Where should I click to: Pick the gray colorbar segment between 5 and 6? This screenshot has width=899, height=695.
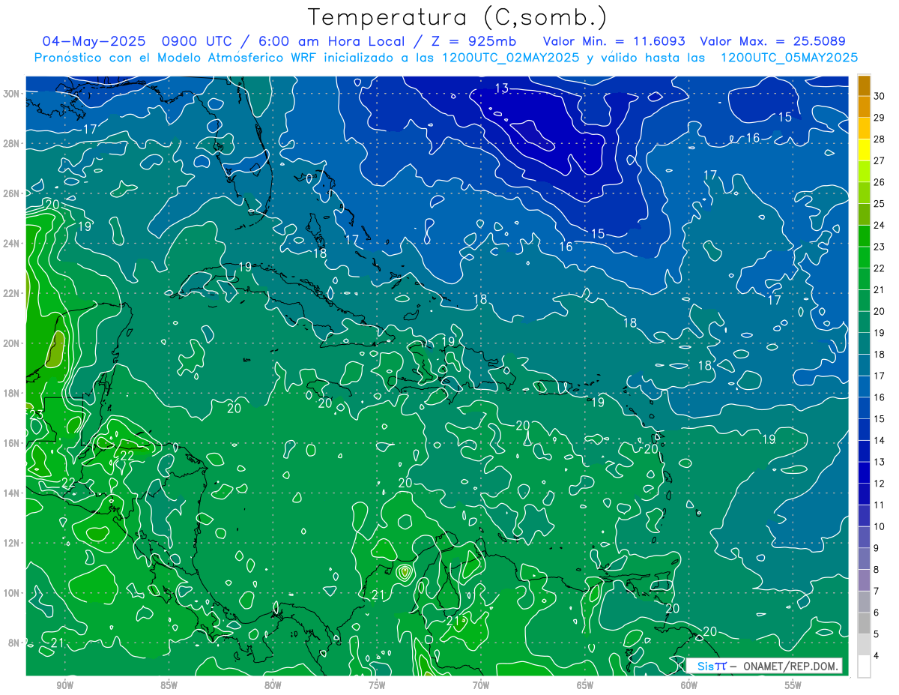[864, 624]
